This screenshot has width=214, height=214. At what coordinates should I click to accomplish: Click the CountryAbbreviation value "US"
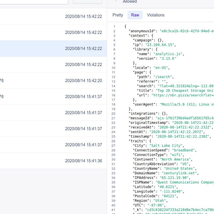[184, 164]
